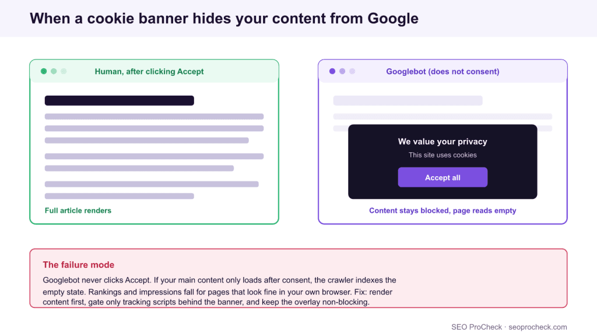
Task: Click the lightest green window dot
Action: [x=64, y=71]
